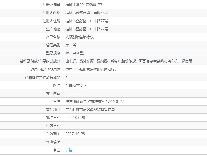Click approval date 2022-03-28
The width and height of the screenshot is (207, 157).
[75, 118]
